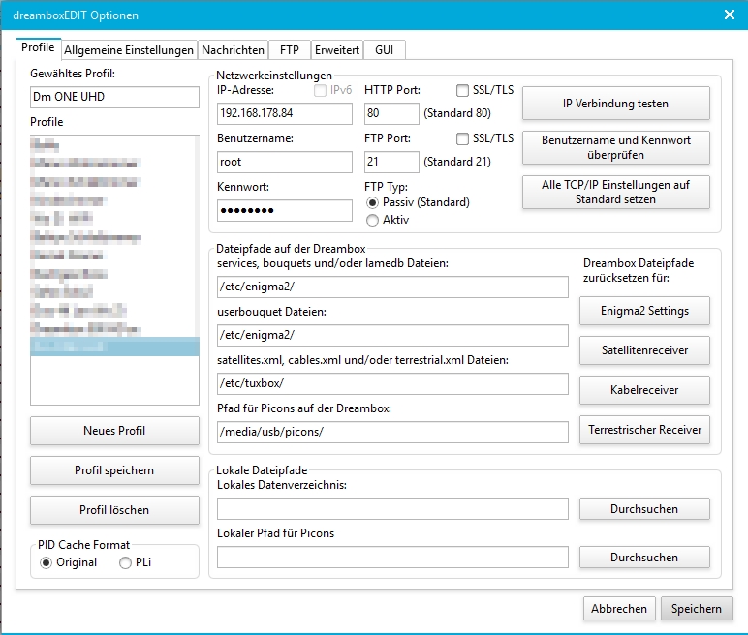Switch to the Allgemeine Einstellungen tab
The height and width of the screenshot is (635, 748).
coord(128,49)
